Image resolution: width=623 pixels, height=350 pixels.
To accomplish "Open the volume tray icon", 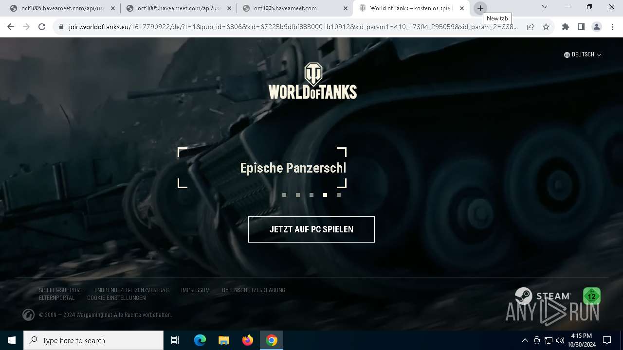I will [560, 340].
